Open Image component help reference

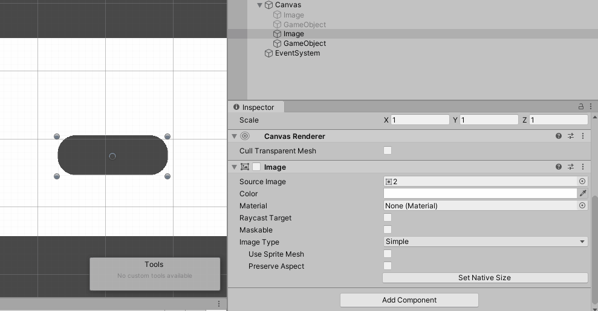[559, 167]
